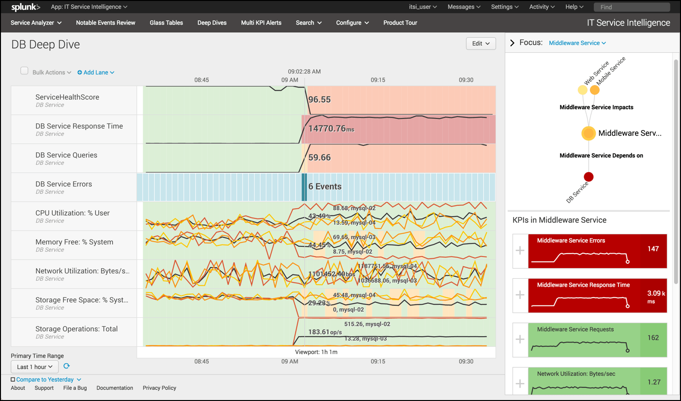Viewport: 681px width, 401px height.
Task: Click the Splunk logo
Action: pyautogui.click(x=26, y=7)
